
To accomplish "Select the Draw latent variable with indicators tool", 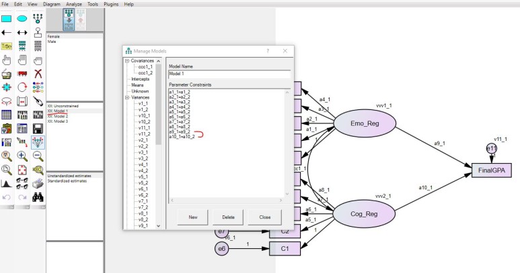I will click(x=38, y=19).
